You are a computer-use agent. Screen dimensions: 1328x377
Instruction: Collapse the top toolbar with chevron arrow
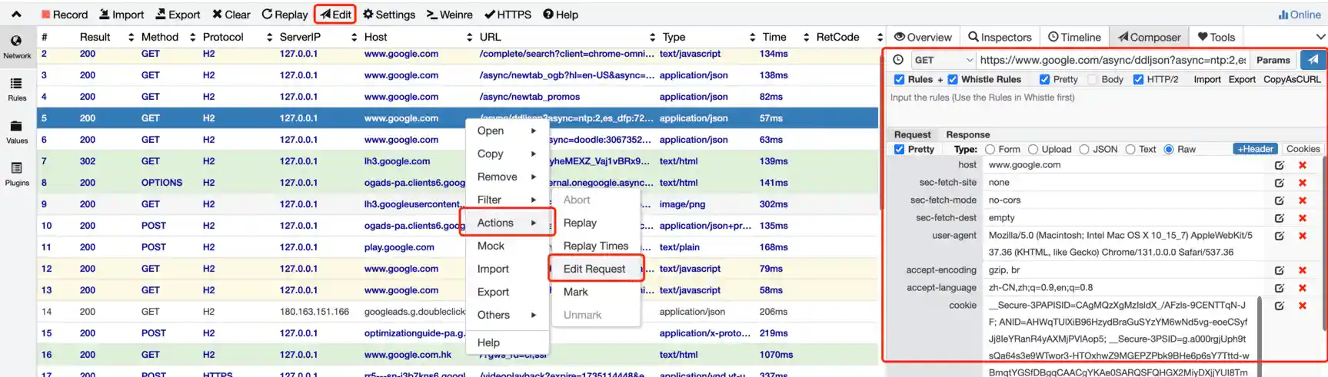pyautogui.click(x=16, y=14)
